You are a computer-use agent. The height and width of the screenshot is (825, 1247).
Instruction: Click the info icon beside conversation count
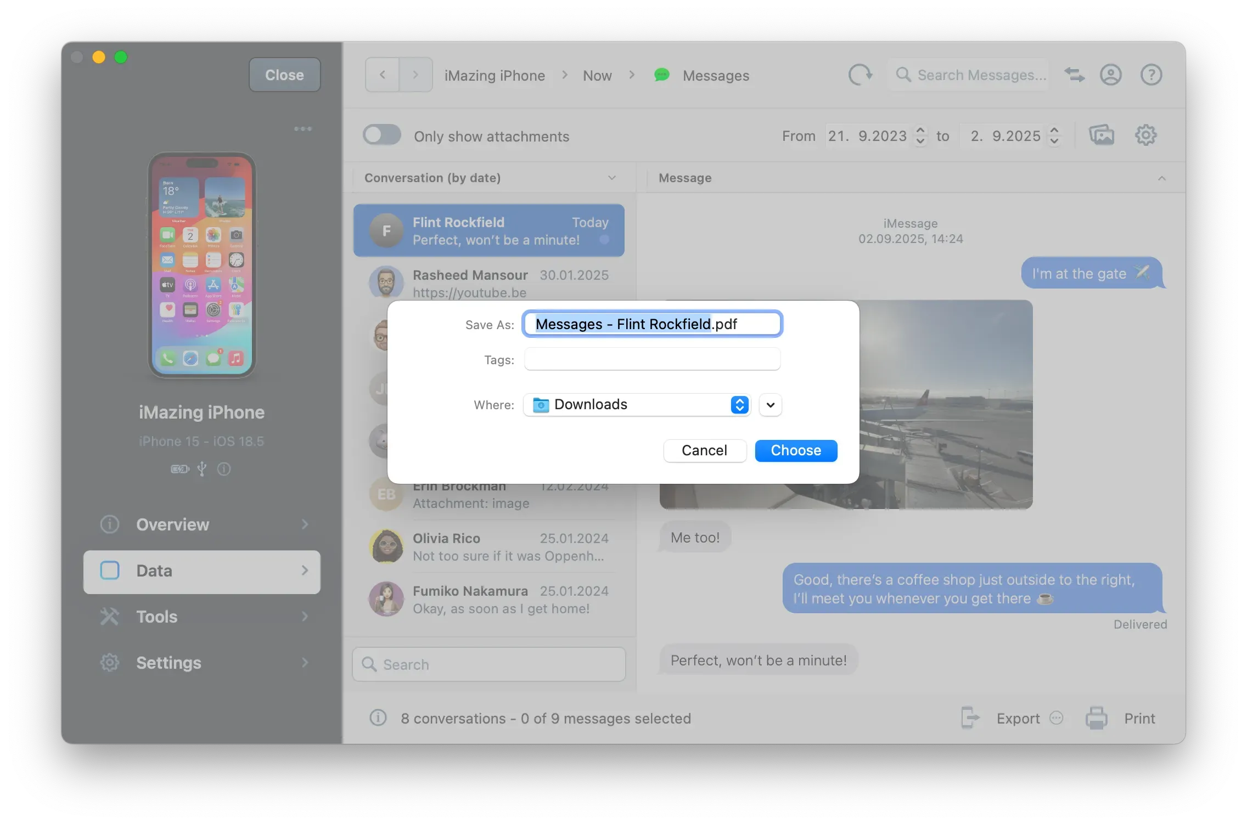377,719
